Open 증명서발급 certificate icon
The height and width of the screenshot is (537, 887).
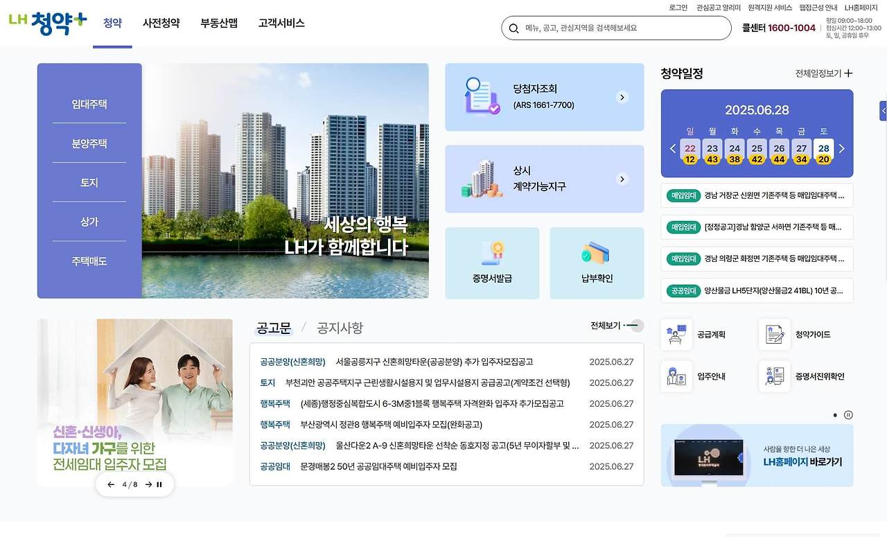tap(492, 254)
